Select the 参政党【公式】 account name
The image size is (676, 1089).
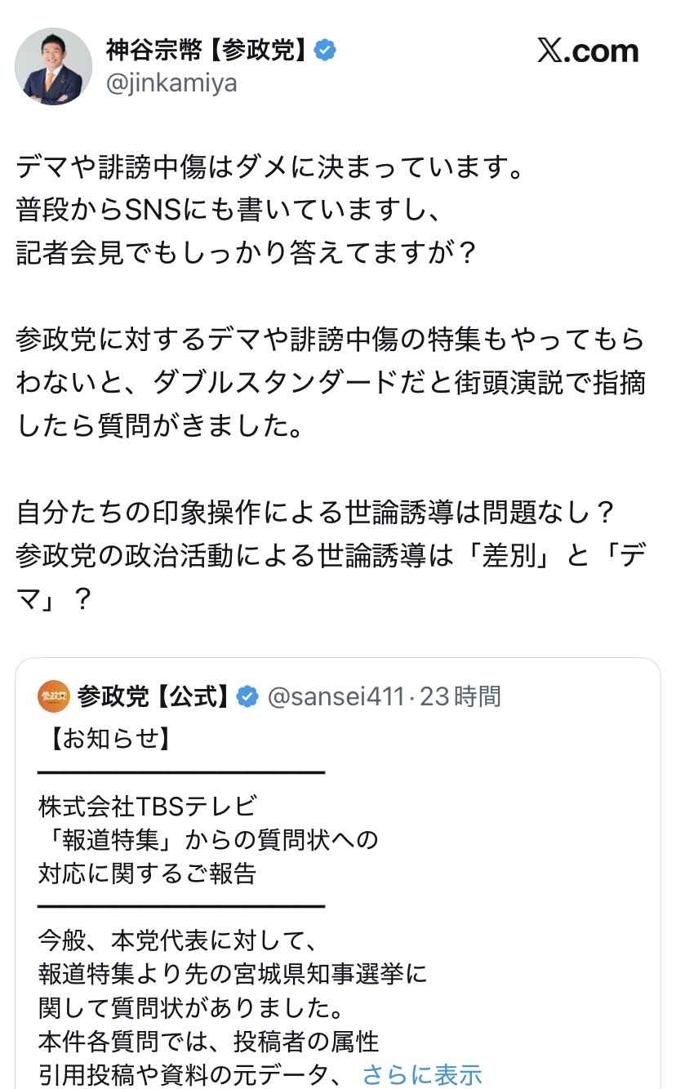153,696
